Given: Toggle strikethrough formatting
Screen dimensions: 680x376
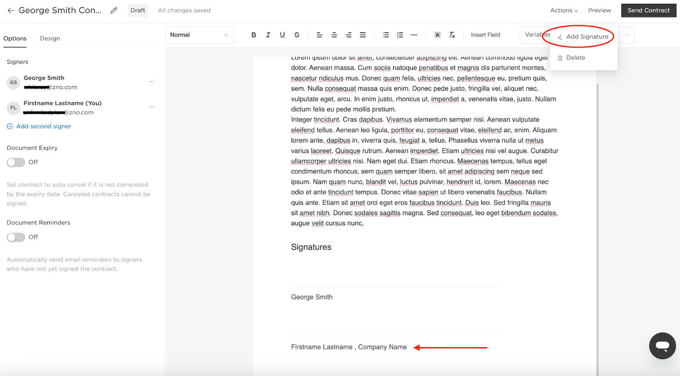Looking at the screenshot, I should pyautogui.click(x=297, y=35).
